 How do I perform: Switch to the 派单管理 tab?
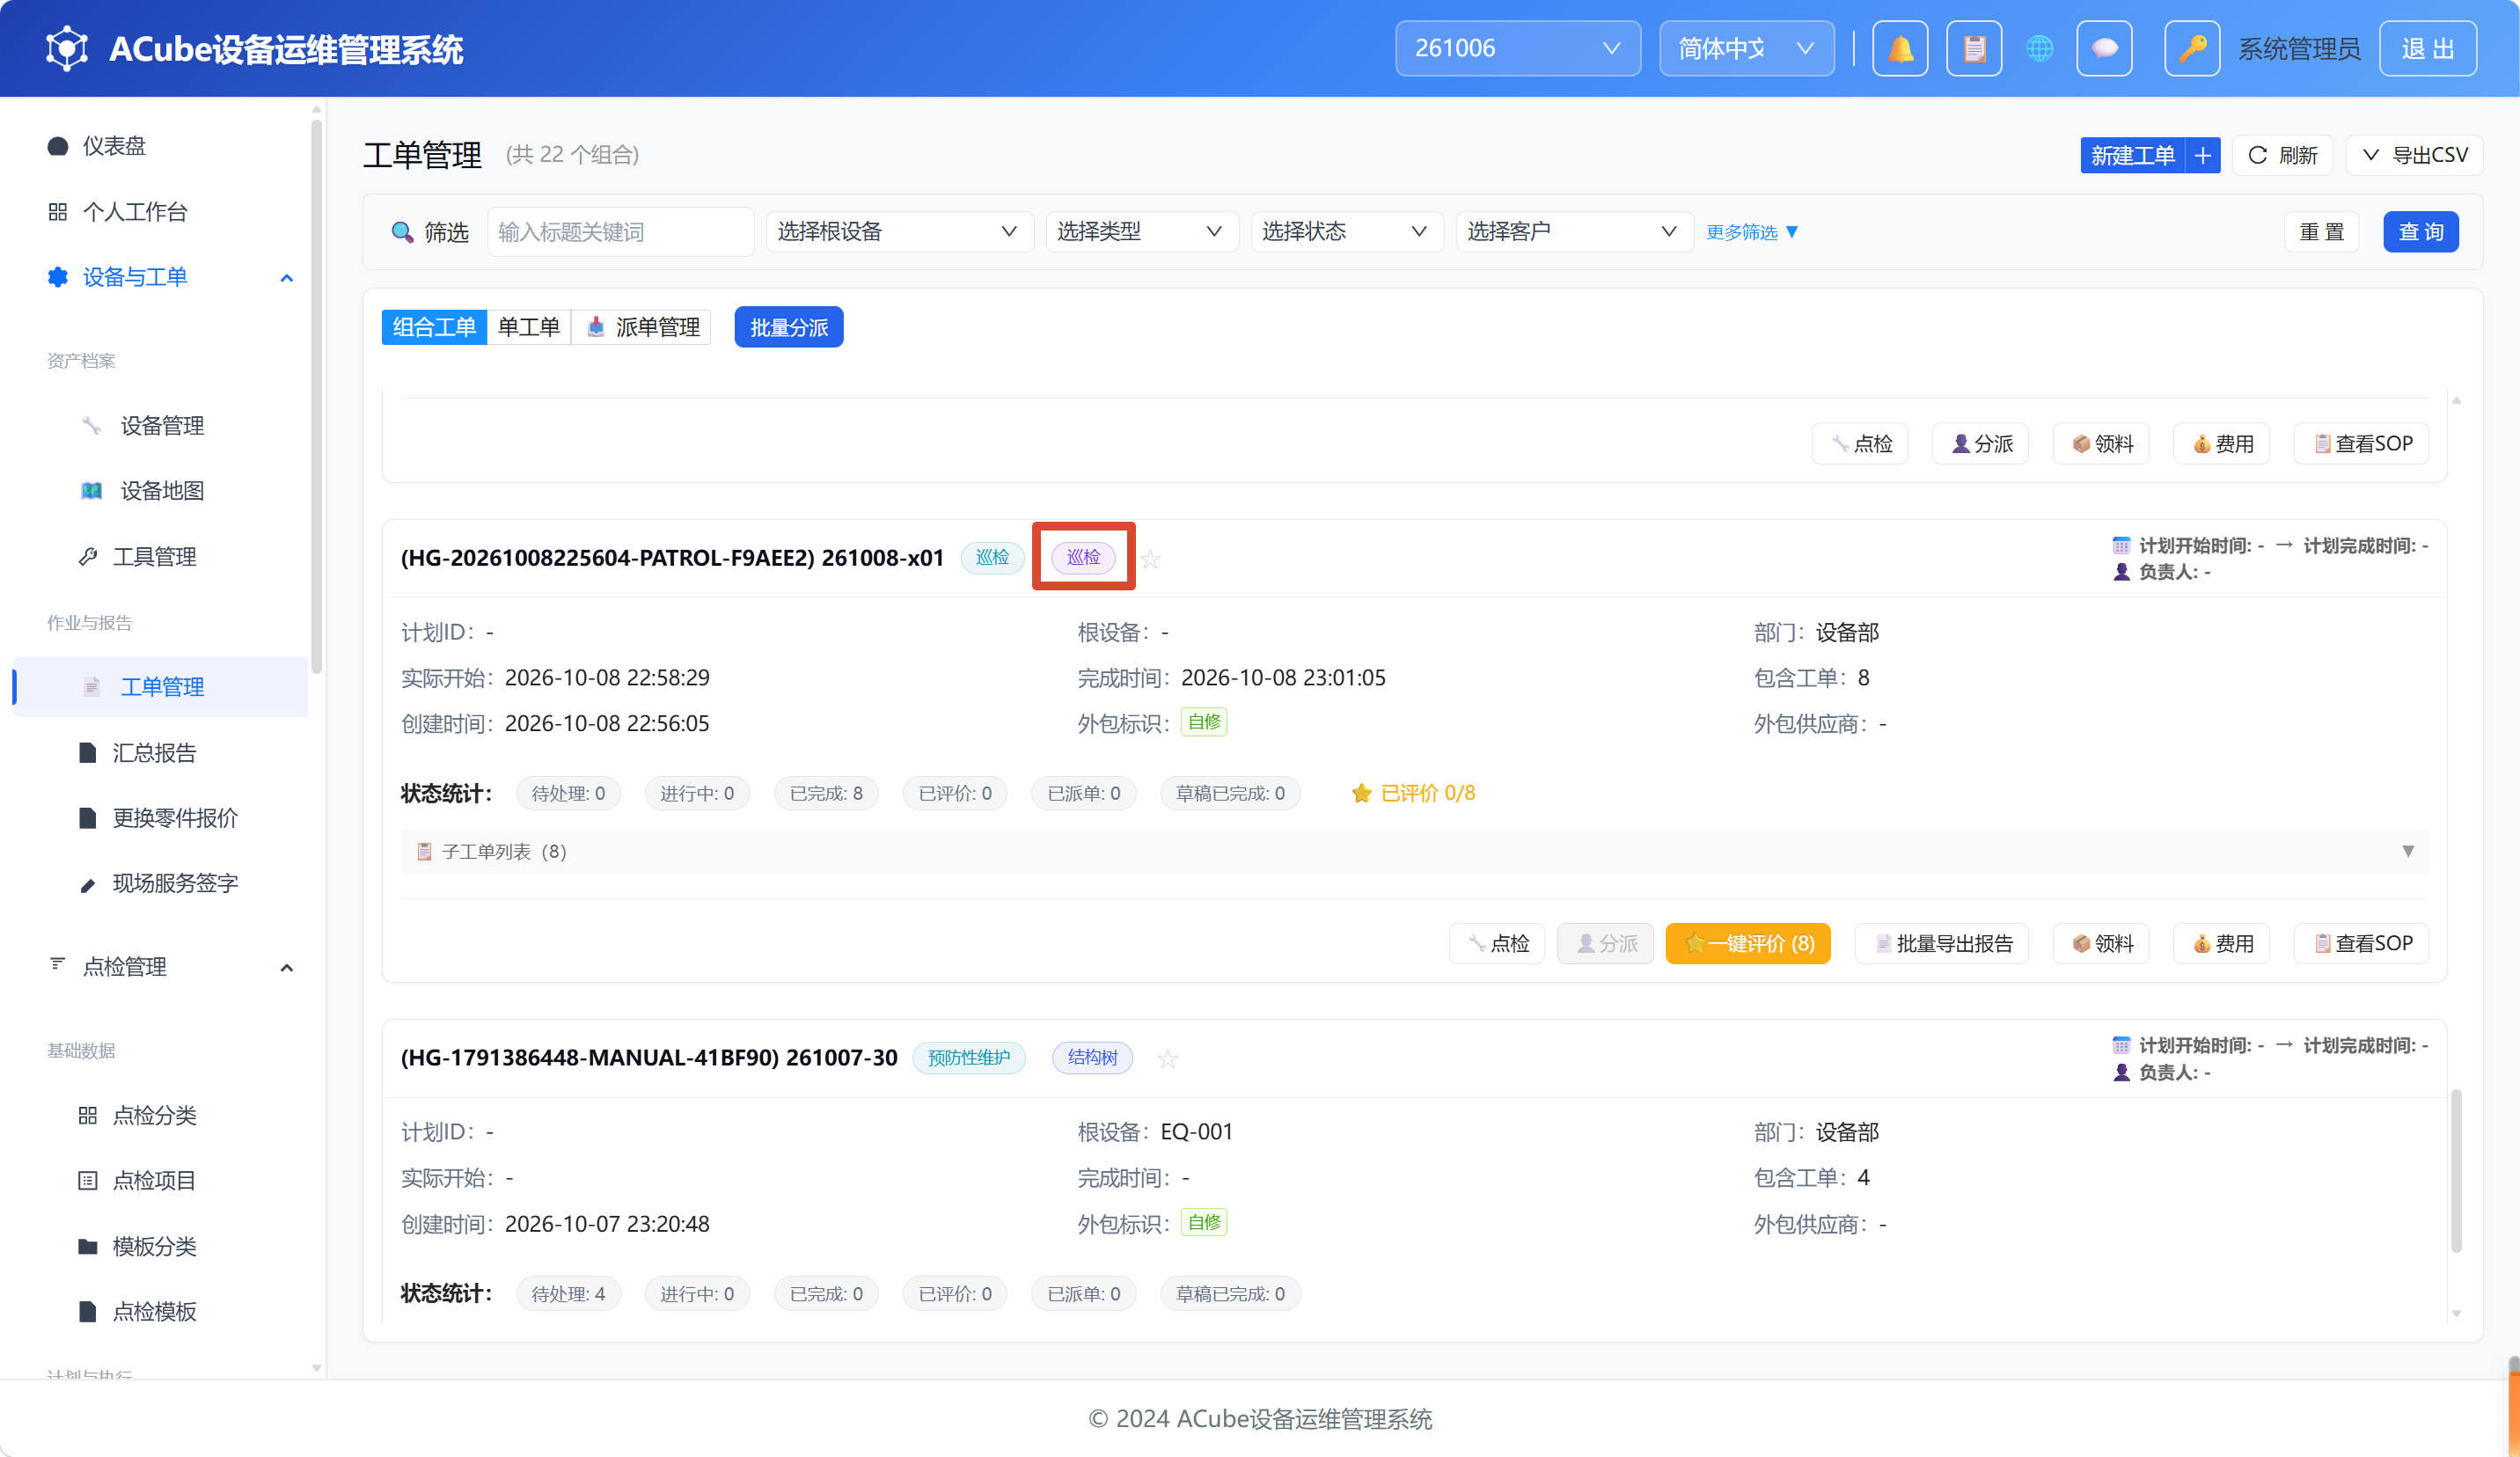tap(641, 327)
